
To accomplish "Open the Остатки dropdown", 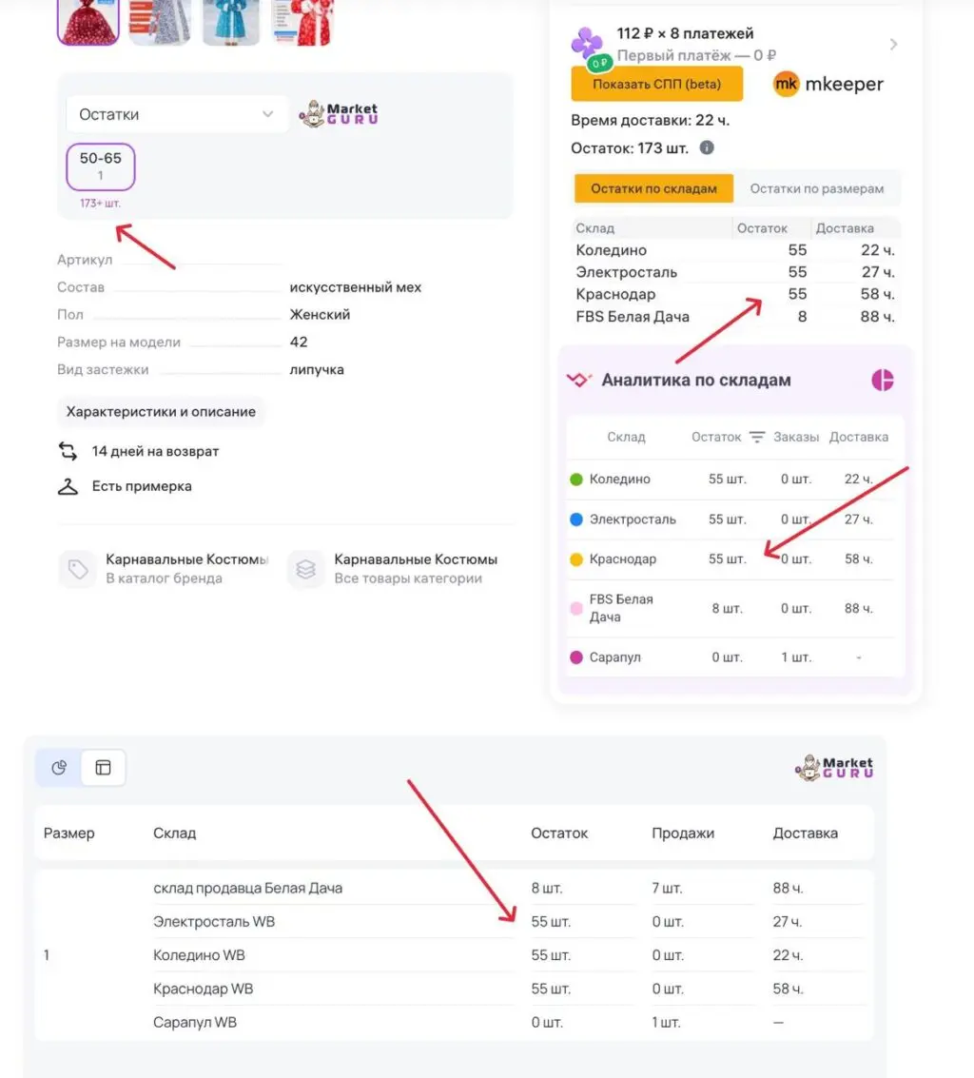I will tap(177, 114).
